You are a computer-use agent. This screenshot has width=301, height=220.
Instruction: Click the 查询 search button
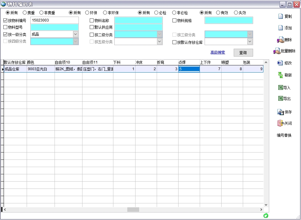(x=243, y=53)
